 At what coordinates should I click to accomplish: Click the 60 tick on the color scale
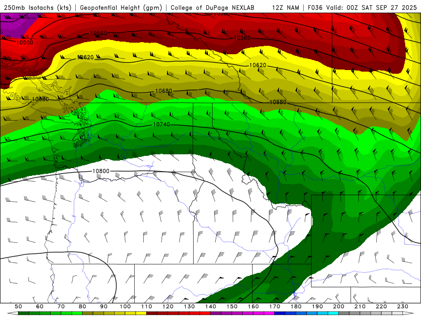pos(39,307)
